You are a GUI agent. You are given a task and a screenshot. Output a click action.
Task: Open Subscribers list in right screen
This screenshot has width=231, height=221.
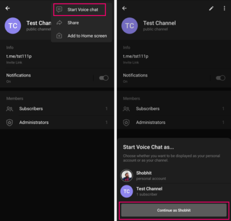coord(174,108)
